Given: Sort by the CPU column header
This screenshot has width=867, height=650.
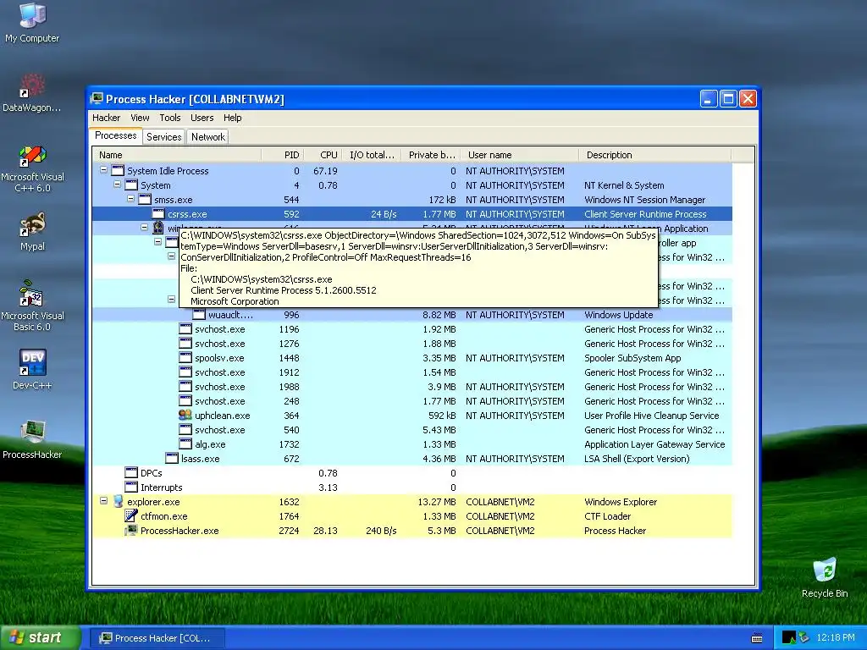Looking at the screenshot, I should pyautogui.click(x=322, y=155).
